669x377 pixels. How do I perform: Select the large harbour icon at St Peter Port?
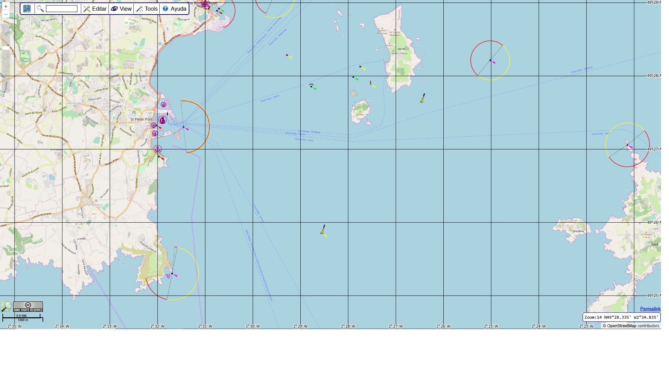162,120
